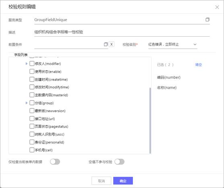Toggle 仅检查当前表单内数据 switch
Viewport: 224px width, 188px height.
(55, 162)
